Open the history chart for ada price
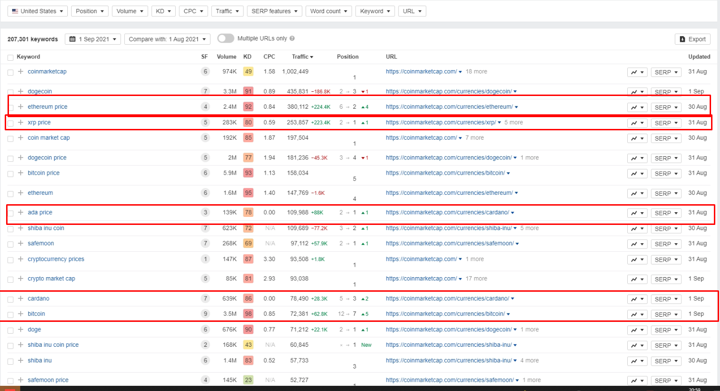The width and height of the screenshot is (720, 391). pyautogui.click(x=637, y=213)
